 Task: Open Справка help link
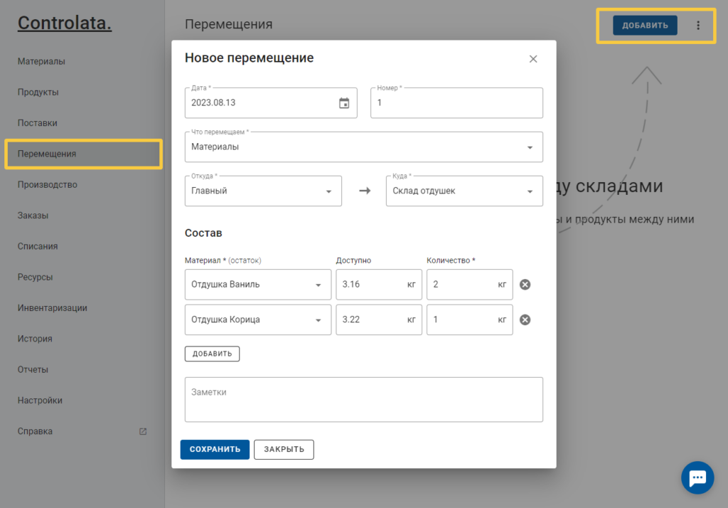[35, 431]
